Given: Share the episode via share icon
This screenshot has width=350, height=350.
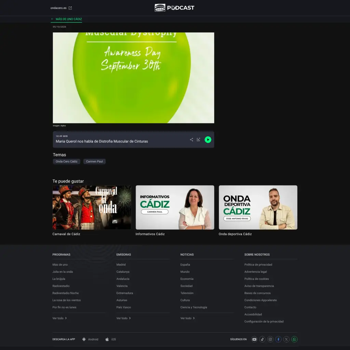Looking at the screenshot, I should 191,140.
